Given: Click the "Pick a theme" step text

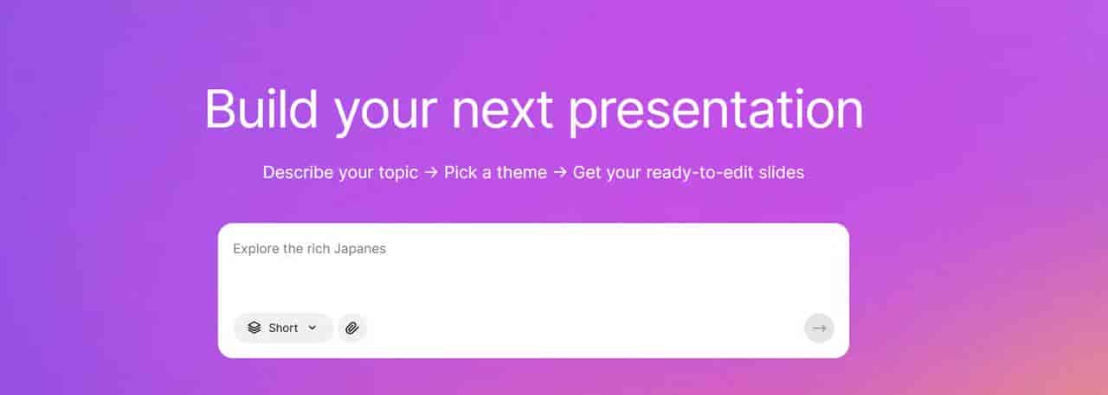Looking at the screenshot, I should (495, 173).
